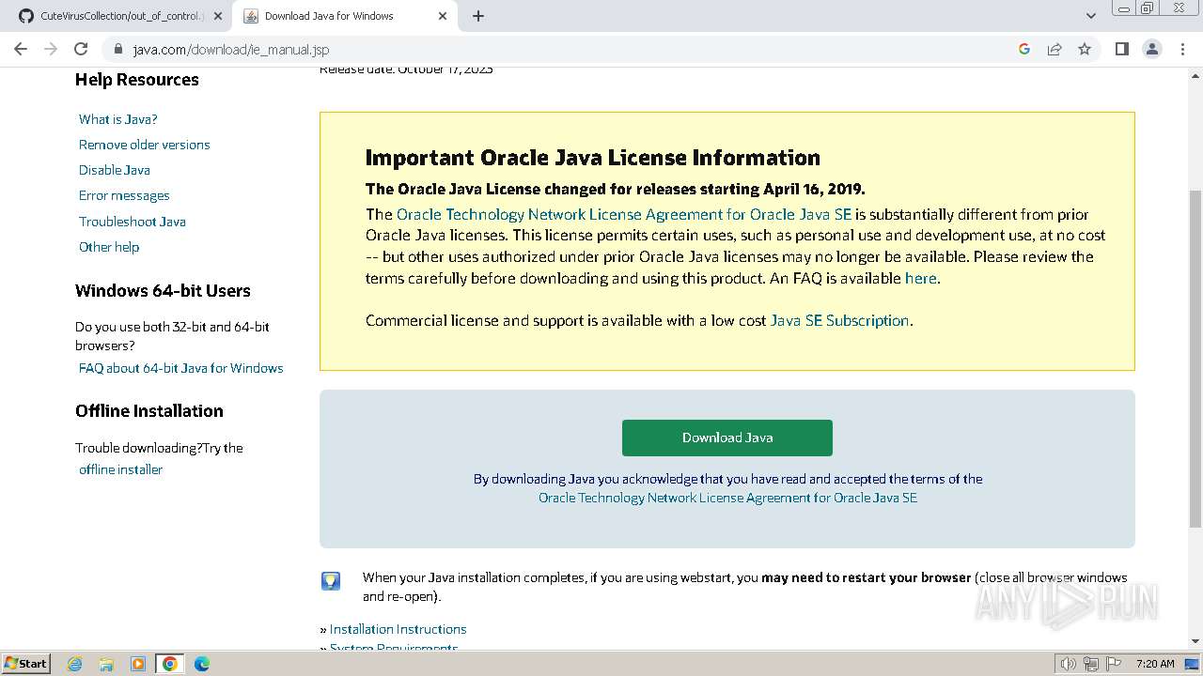Click the browser forward arrow
Screen dimensions: 1203x676
pyautogui.click(x=51, y=49)
